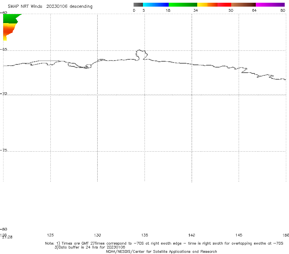The image size is (289, 254).
Task: Pick the gray segment of the color bar
Action: [138, 5]
